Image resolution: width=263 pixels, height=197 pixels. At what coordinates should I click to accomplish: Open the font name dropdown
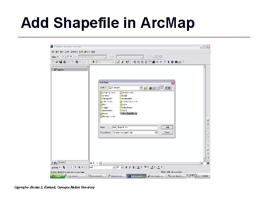pyautogui.click(x=114, y=167)
